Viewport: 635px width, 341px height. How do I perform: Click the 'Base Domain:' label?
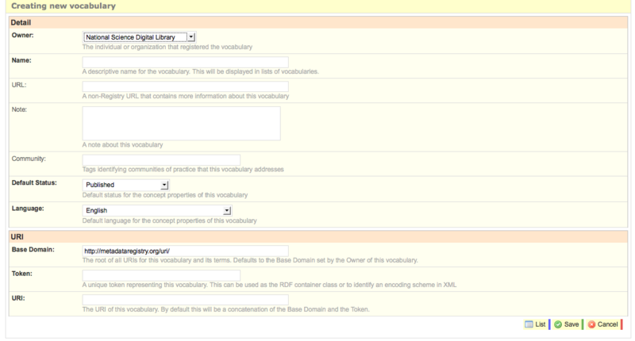coord(33,250)
